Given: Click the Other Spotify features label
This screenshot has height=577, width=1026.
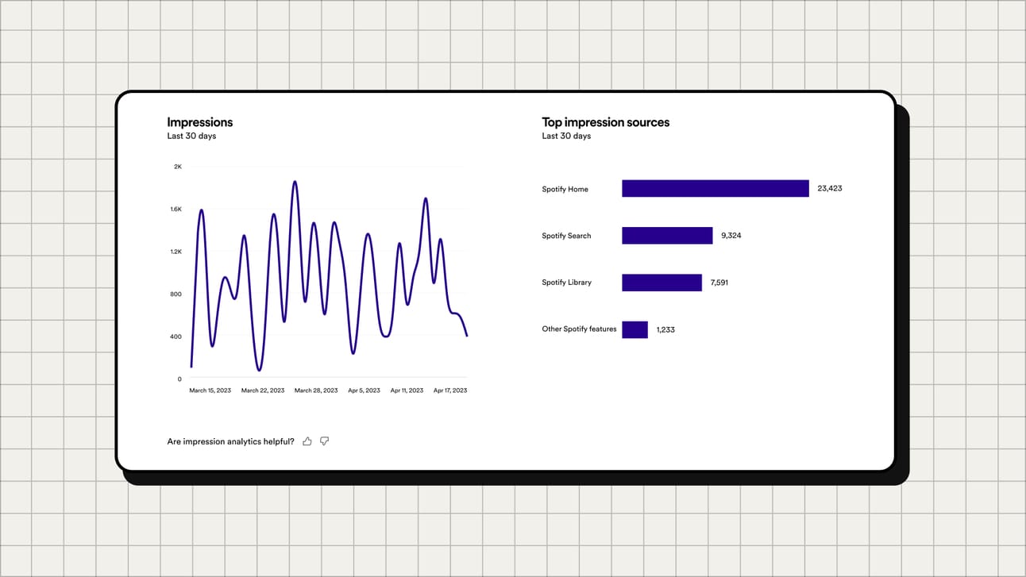Looking at the screenshot, I should tap(579, 329).
